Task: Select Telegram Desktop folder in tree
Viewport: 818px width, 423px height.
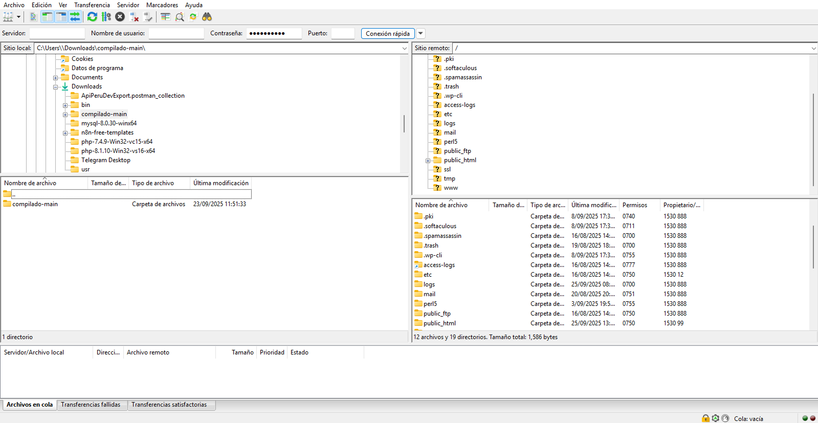Action: click(x=106, y=160)
